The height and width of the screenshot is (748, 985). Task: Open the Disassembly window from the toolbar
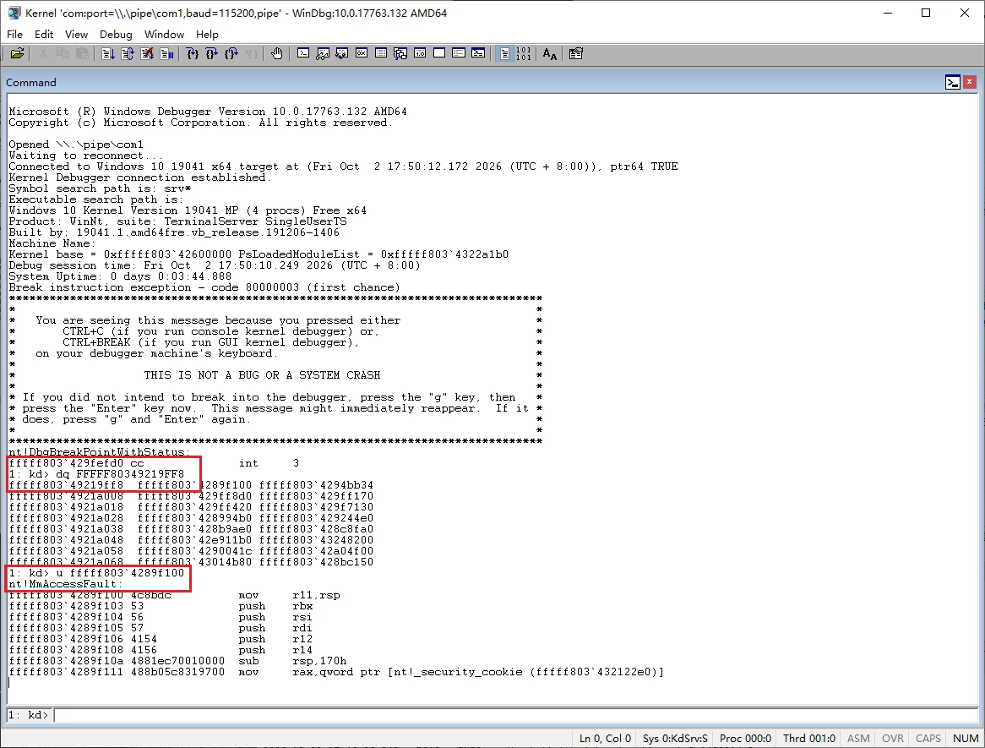420,53
